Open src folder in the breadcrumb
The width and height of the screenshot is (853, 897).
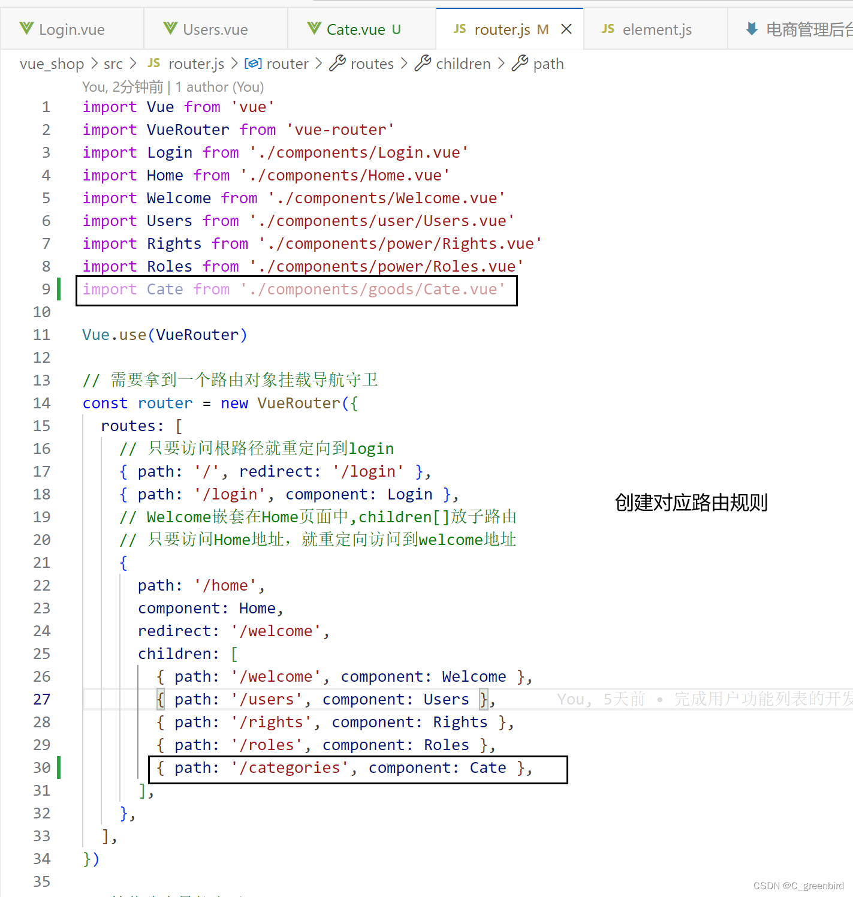[113, 64]
